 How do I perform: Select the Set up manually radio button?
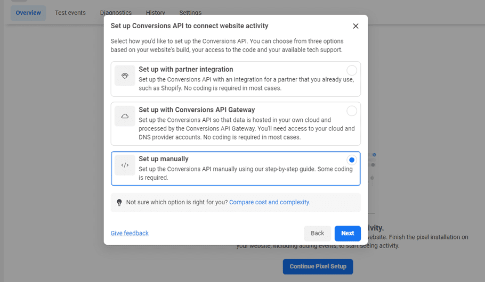352,160
